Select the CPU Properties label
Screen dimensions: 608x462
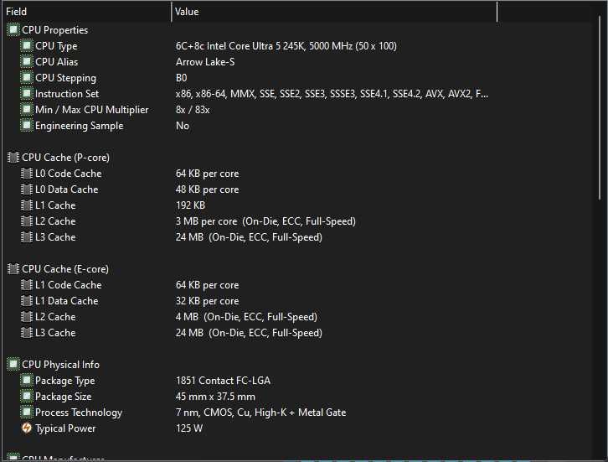point(54,30)
